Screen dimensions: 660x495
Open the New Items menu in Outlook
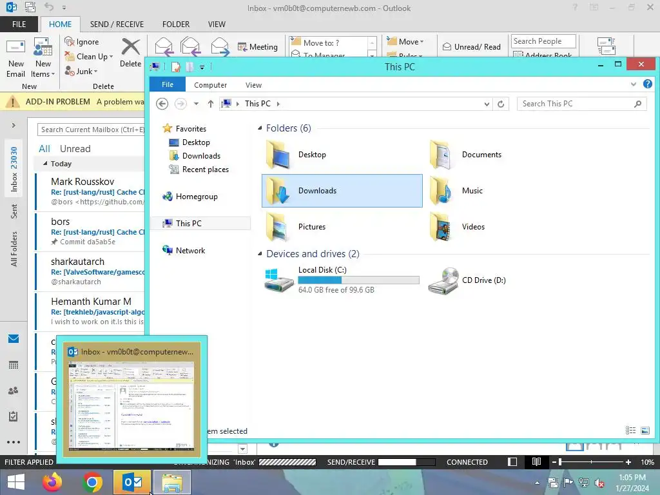click(x=43, y=58)
